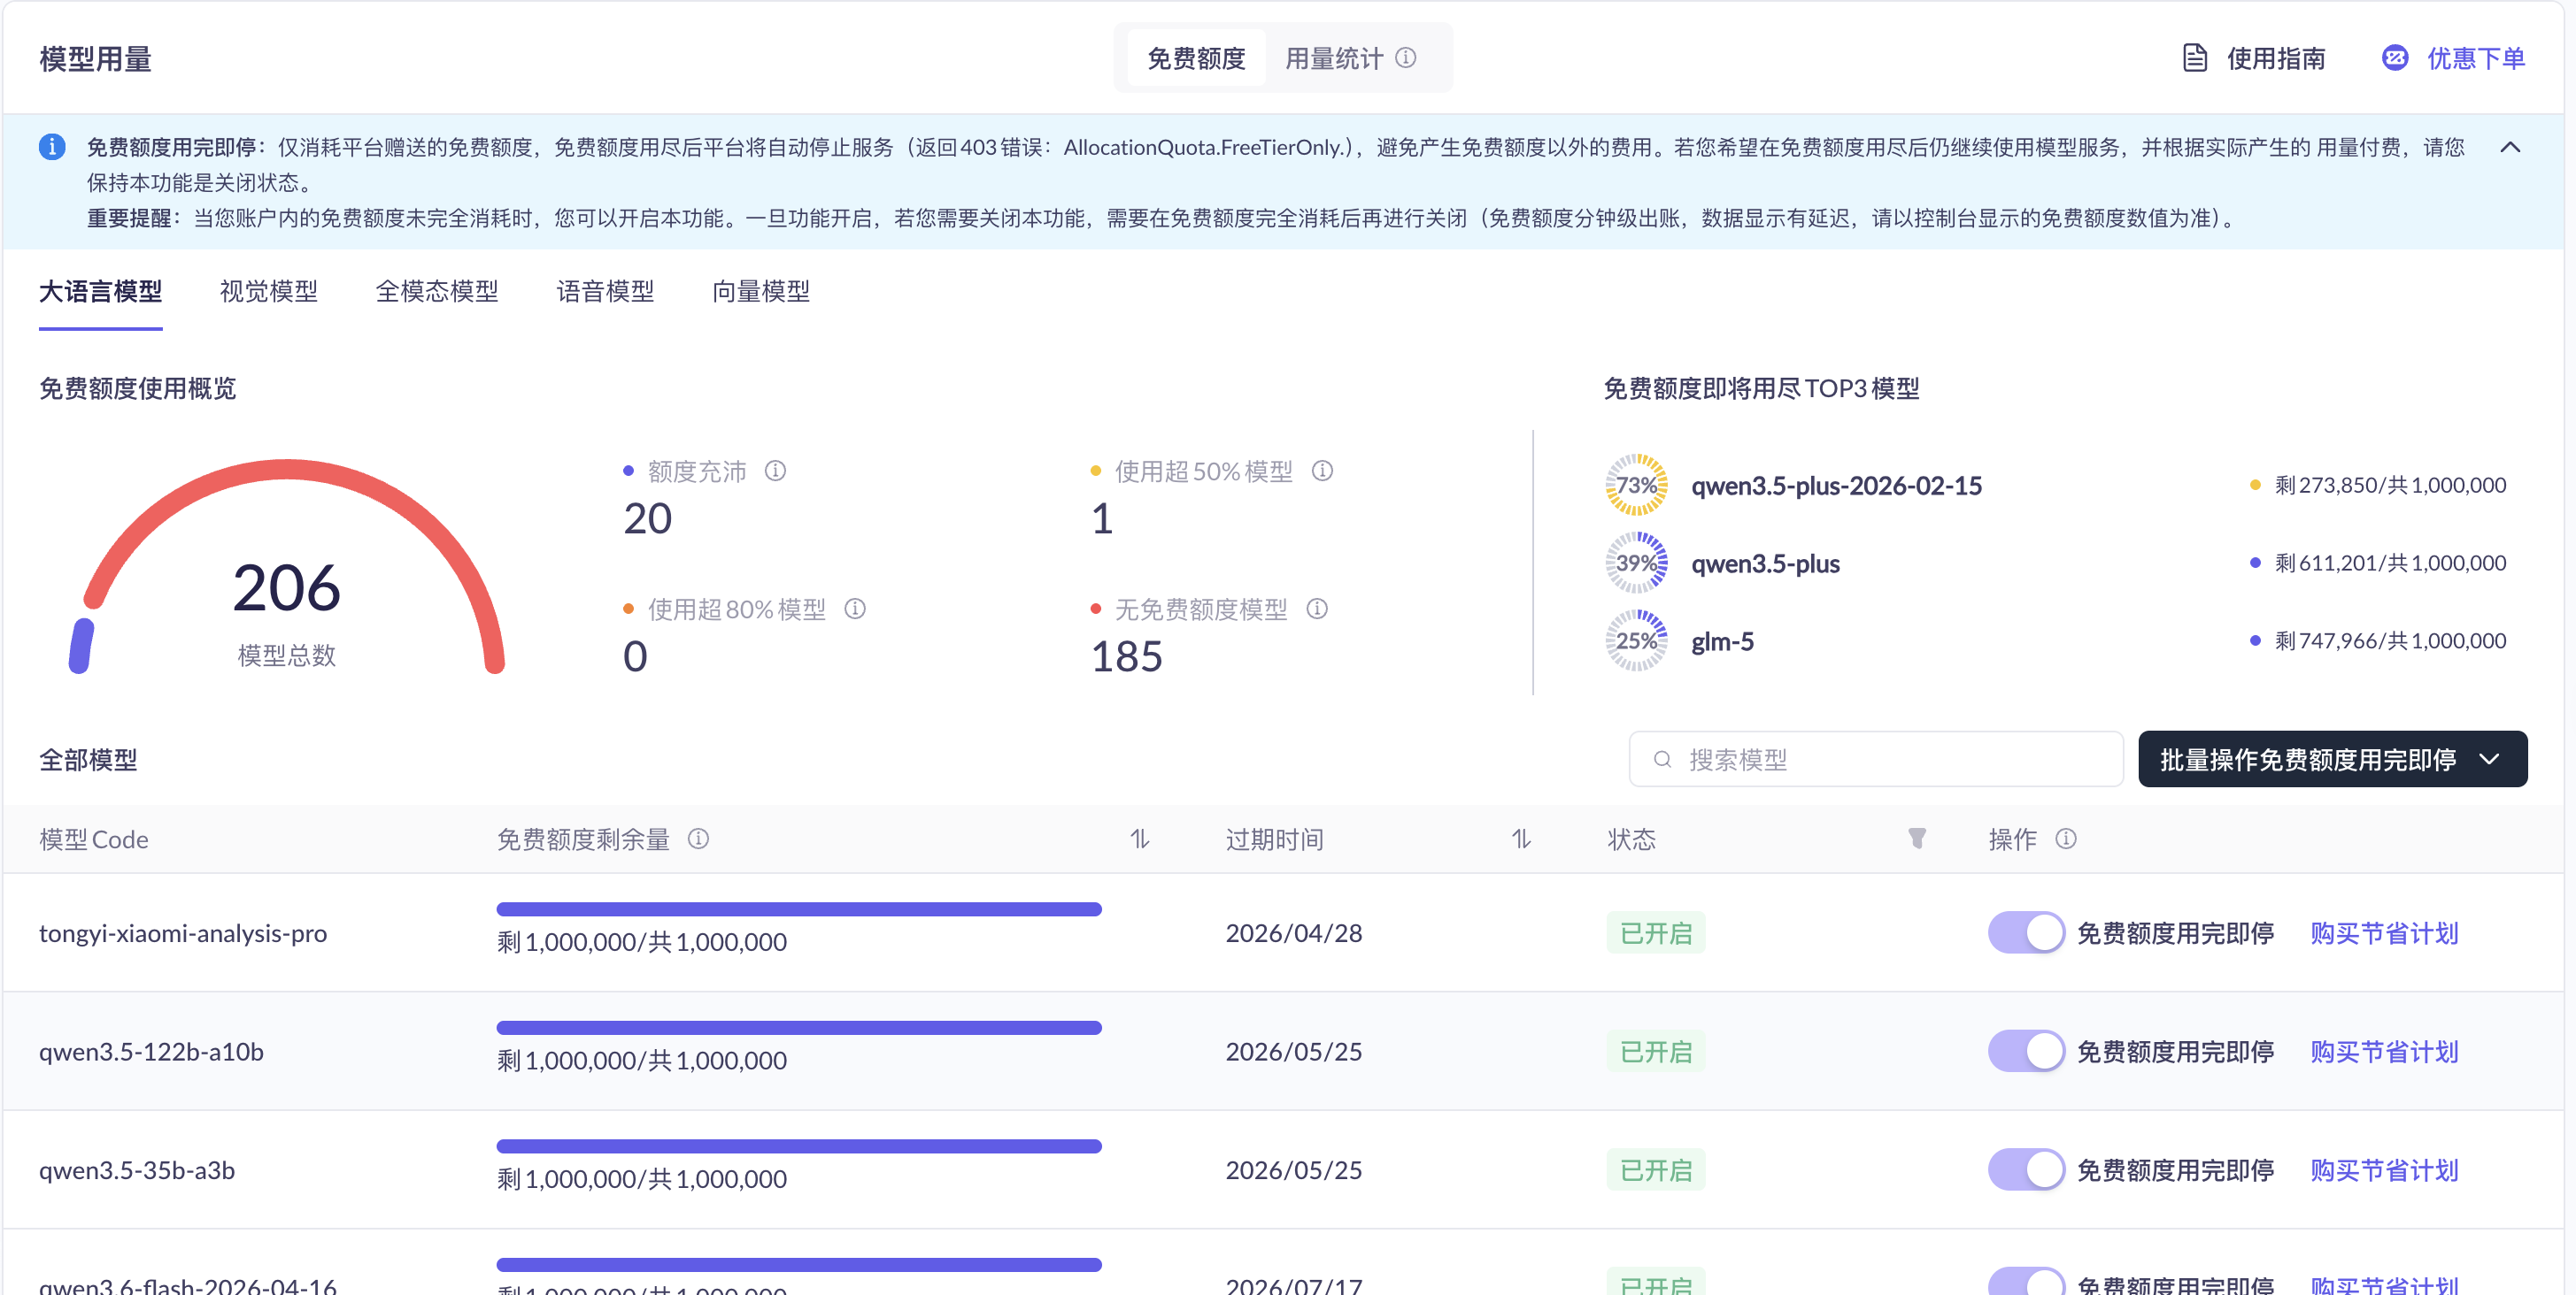Click the 优惠下单 coupon icon

click(x=2394, y=58)
